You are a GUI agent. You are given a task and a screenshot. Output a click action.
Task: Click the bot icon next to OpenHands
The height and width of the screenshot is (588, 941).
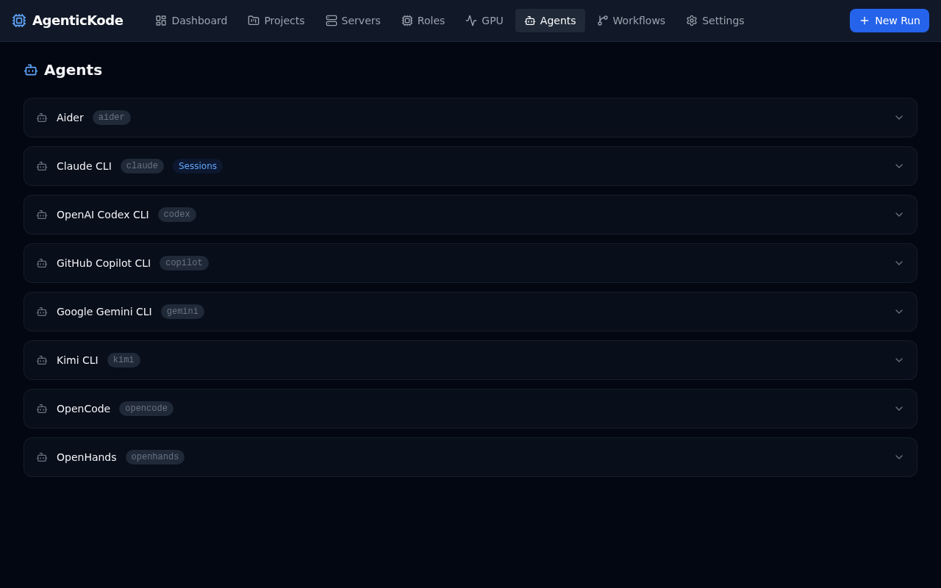42,457
